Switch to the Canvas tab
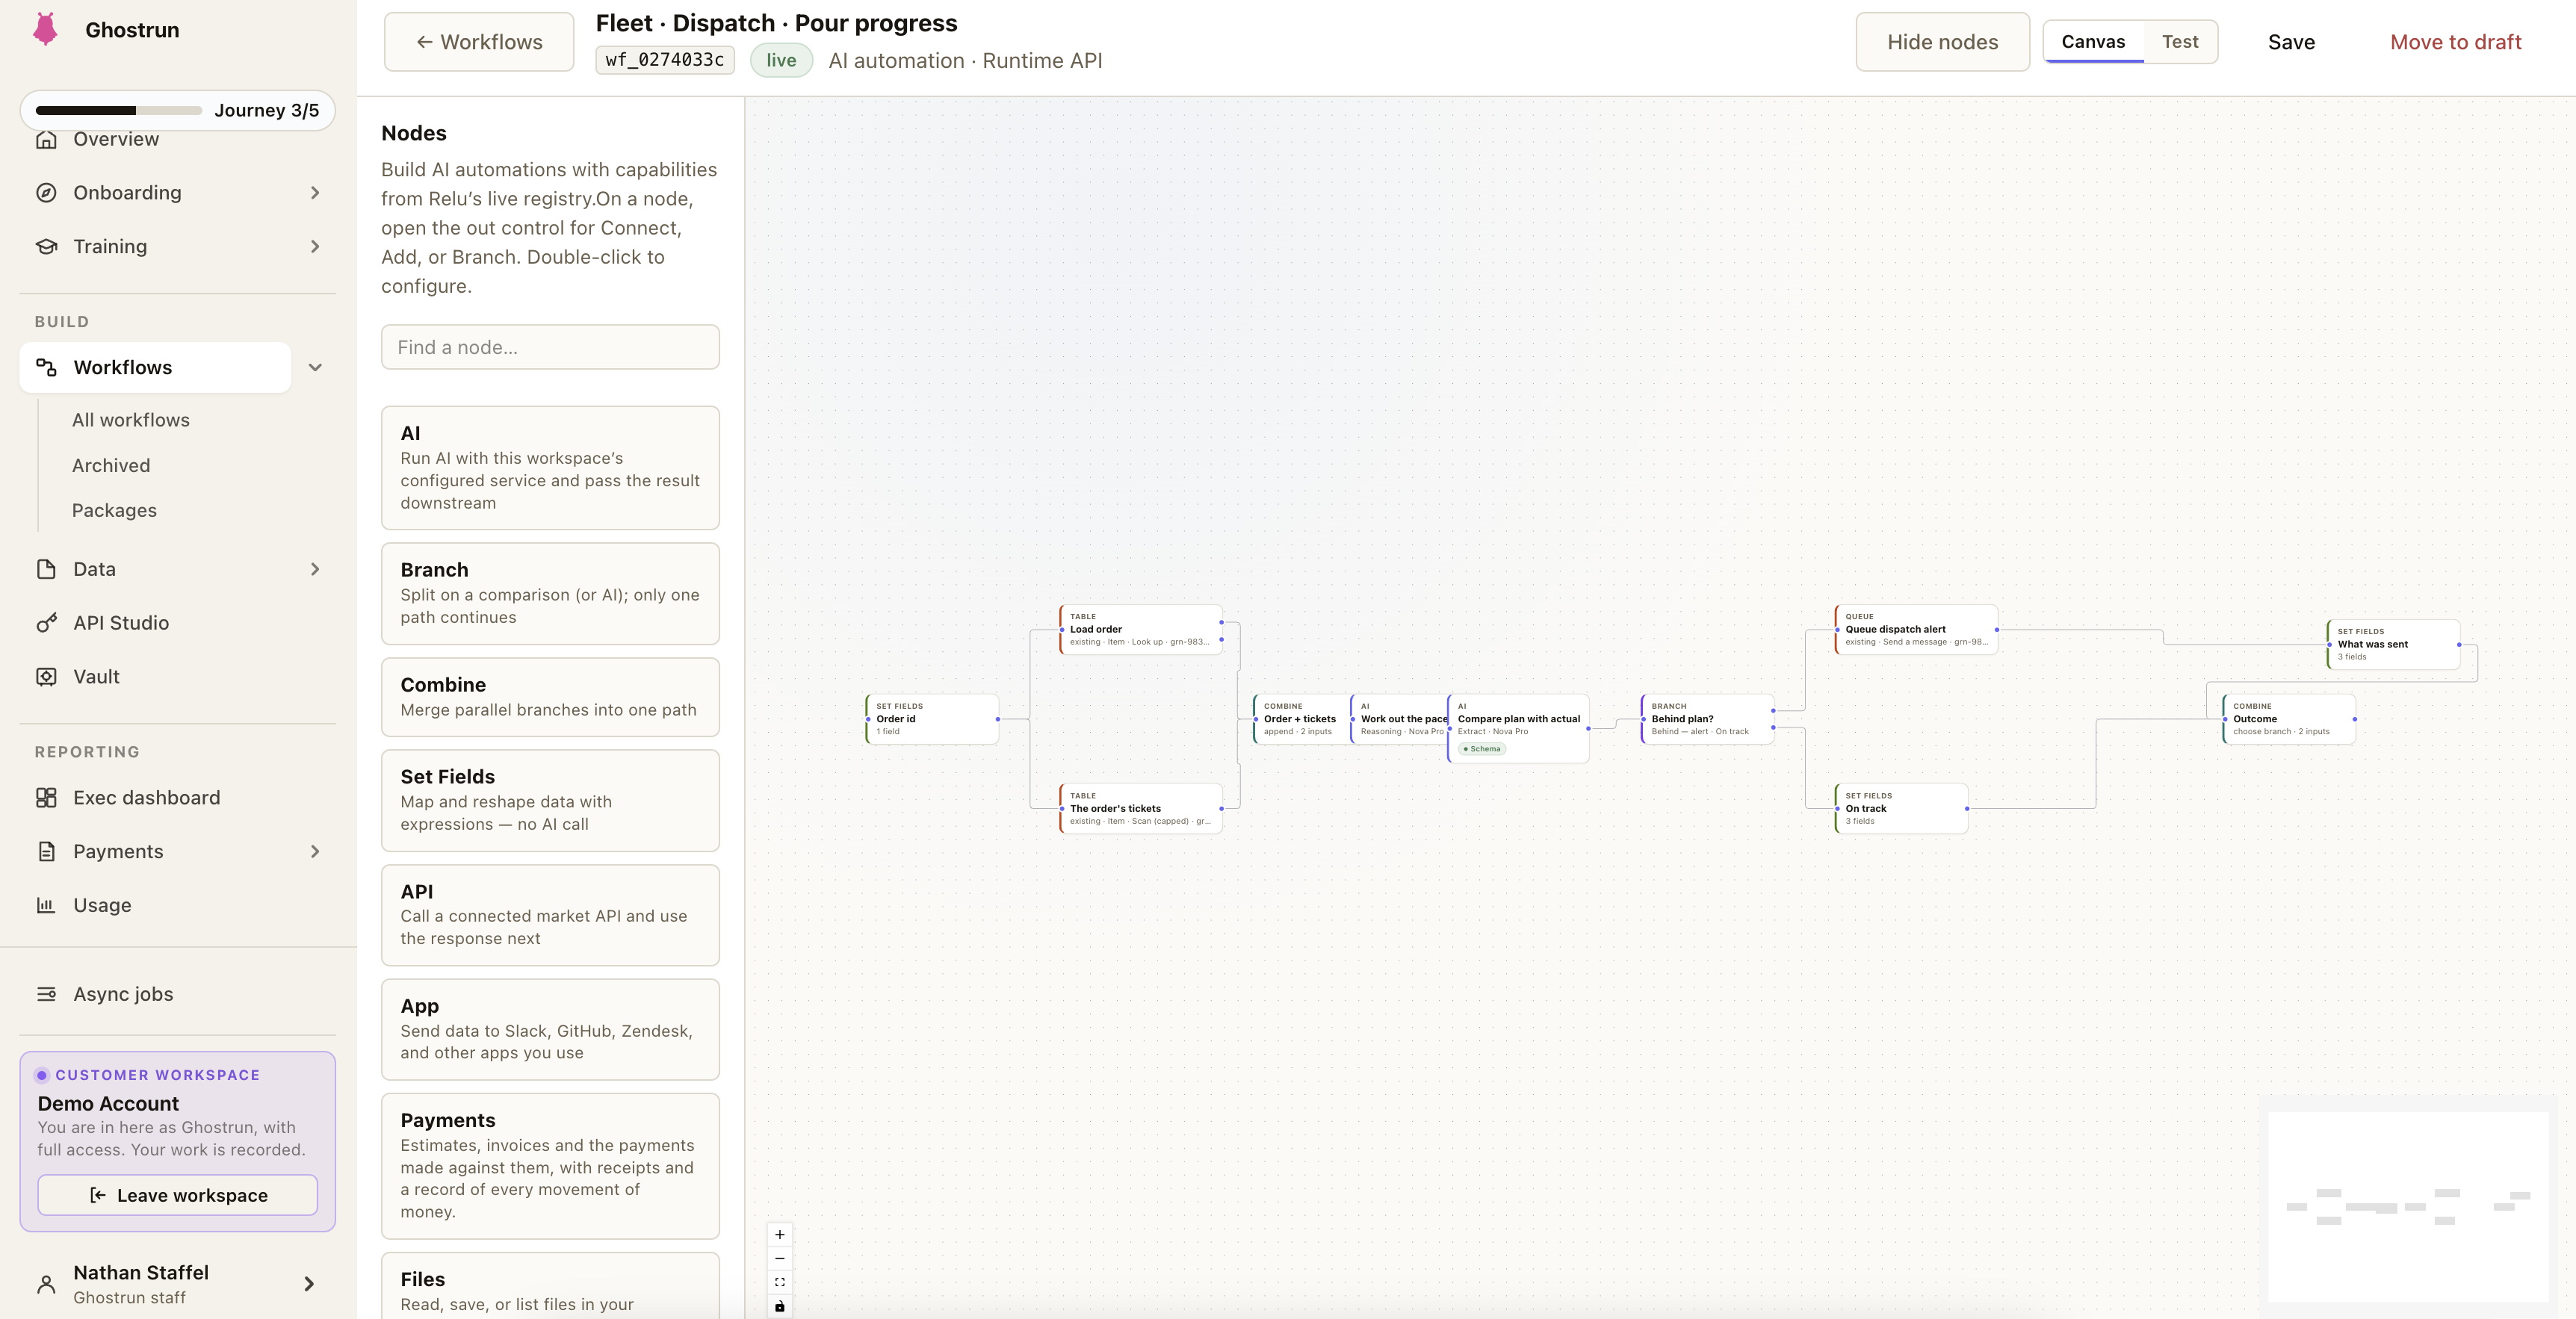This screenshot has width=2576, height=1319. 2093,42
